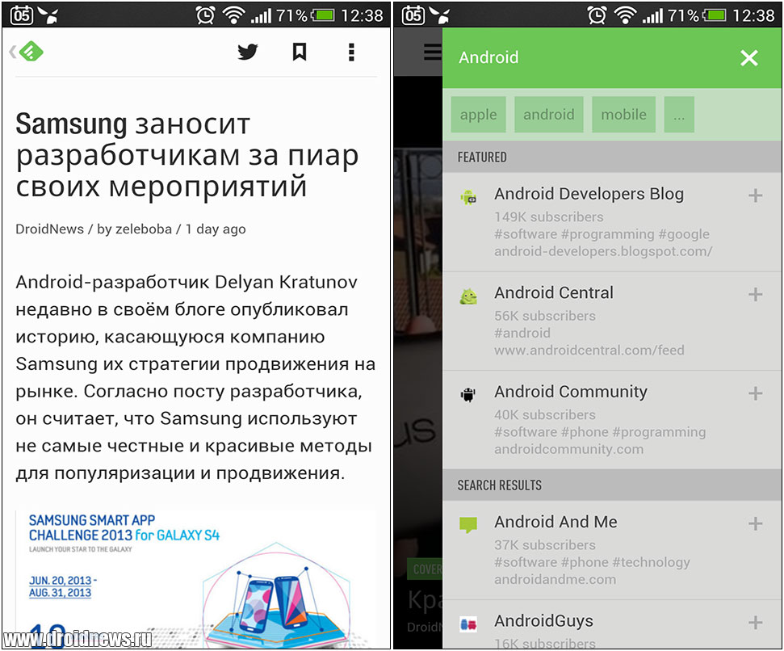Tap Android And Me speech bubble icon
The height and width of the screenshot is (651, 784).
[x=468, y=525]
